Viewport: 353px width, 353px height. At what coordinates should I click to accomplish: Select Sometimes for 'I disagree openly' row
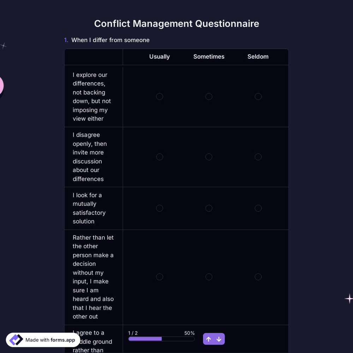[209, 157]
